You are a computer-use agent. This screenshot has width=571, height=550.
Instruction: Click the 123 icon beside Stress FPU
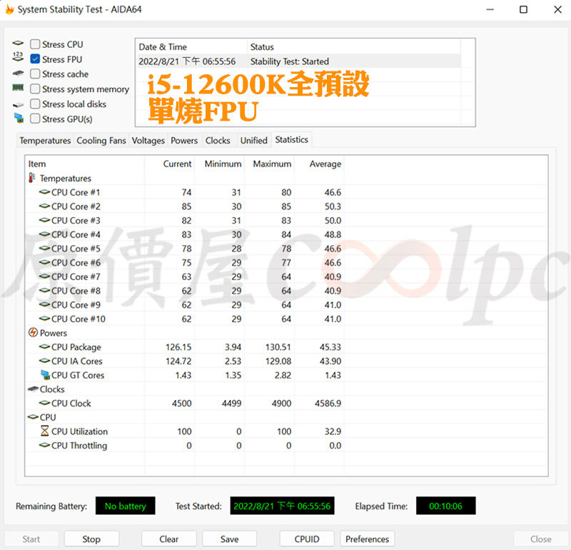18,56
